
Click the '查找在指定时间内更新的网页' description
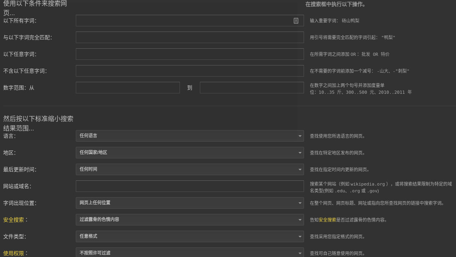coord(340,169)
